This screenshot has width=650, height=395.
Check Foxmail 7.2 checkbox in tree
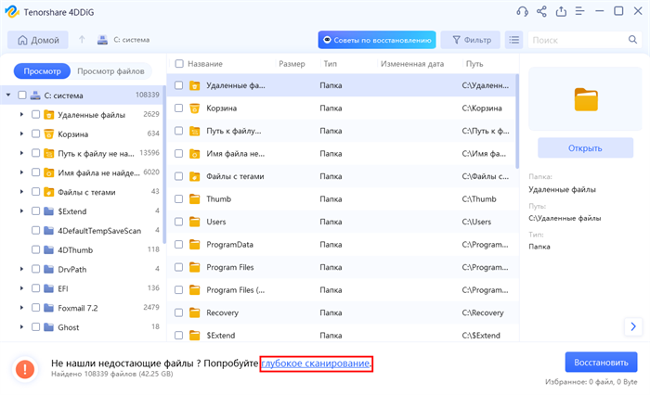point(35,308)
